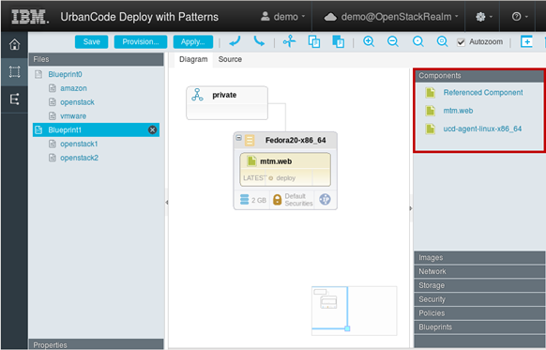The height and width of the screenshot is (350, 546).
Task: Reset zoom to actual size
Action: (417, 42)
